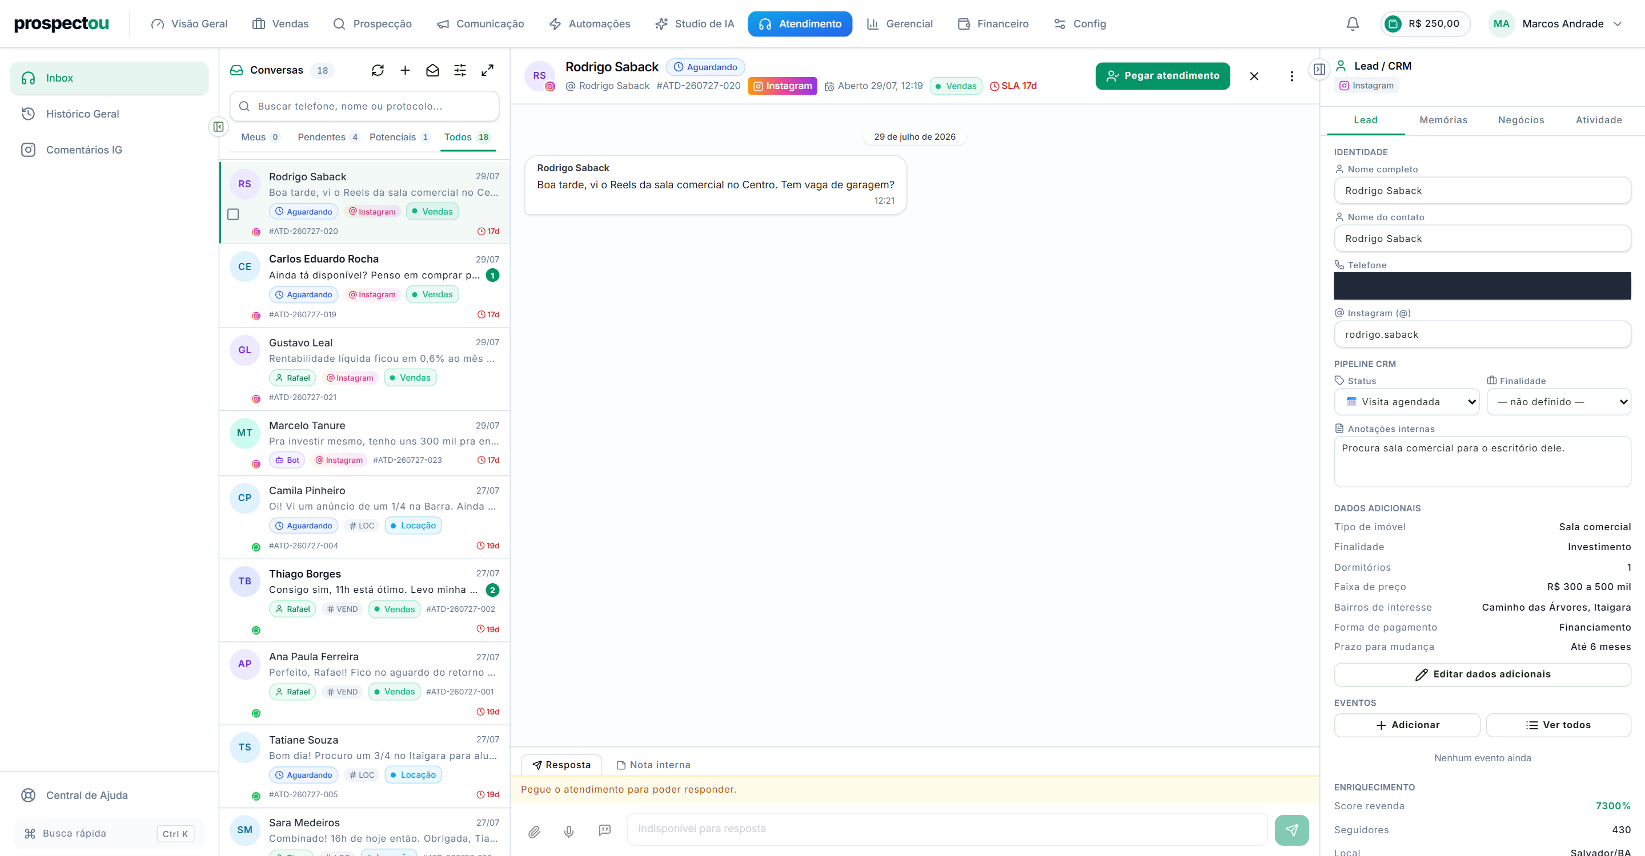Click Pegar atendimento button
The width and height of the screenshot is (1645, 856).
click(x=1163, y=76)
